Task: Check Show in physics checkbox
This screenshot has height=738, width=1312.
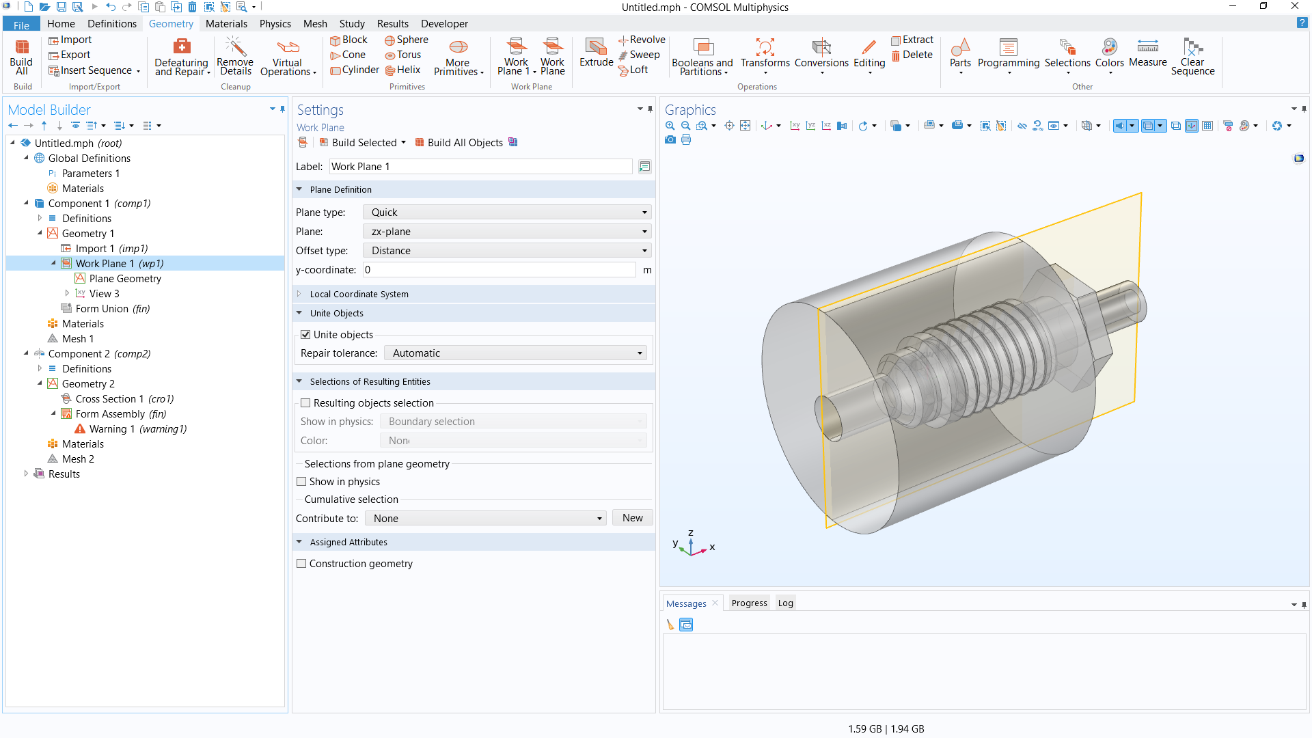Action: [301, 482]
